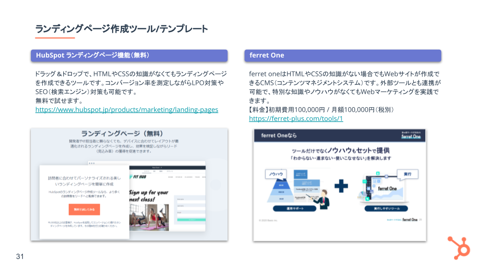Click the green submit button in the FIT HUB form
Screen dimensions: 478x268
[189, 218]
